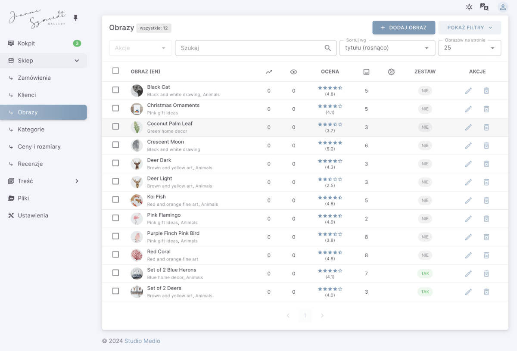Image resolution: width=517 pixels, height=351 pixels.
Task: Delete the Black Cat painting
Action: [x=486, y=91]
